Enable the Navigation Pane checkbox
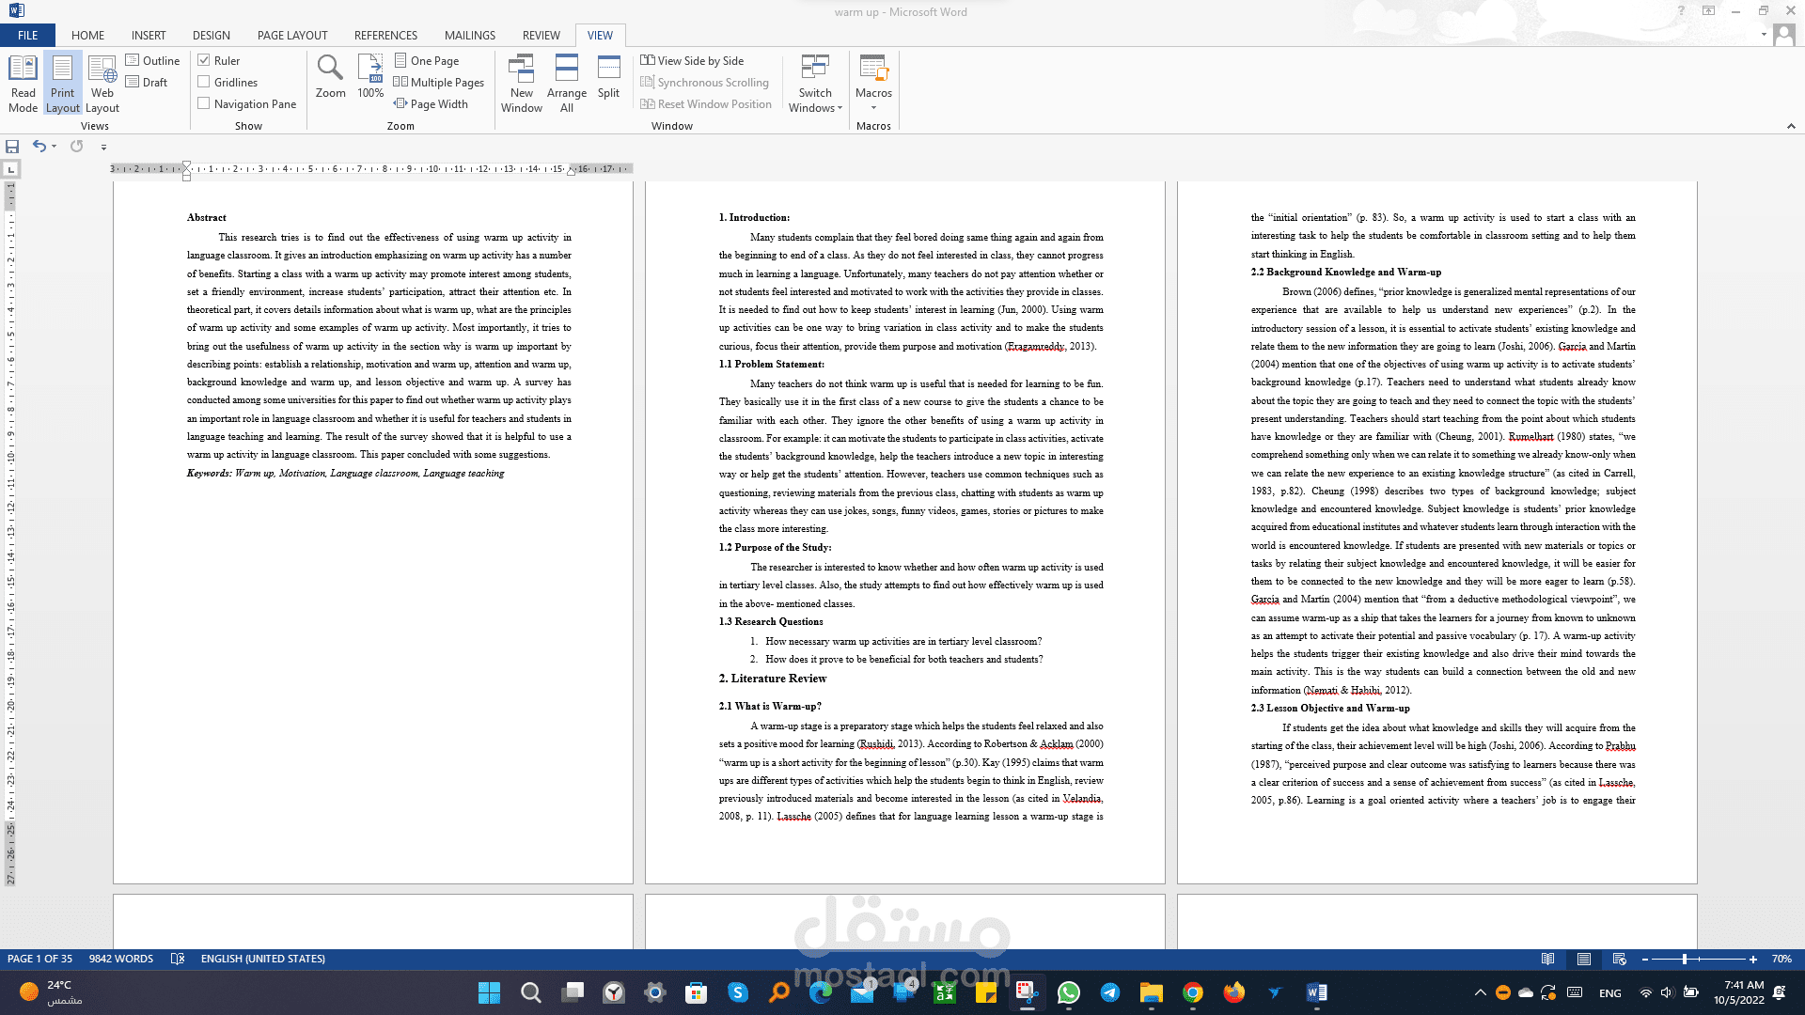 pyautogui.click(x=204, y=103)
